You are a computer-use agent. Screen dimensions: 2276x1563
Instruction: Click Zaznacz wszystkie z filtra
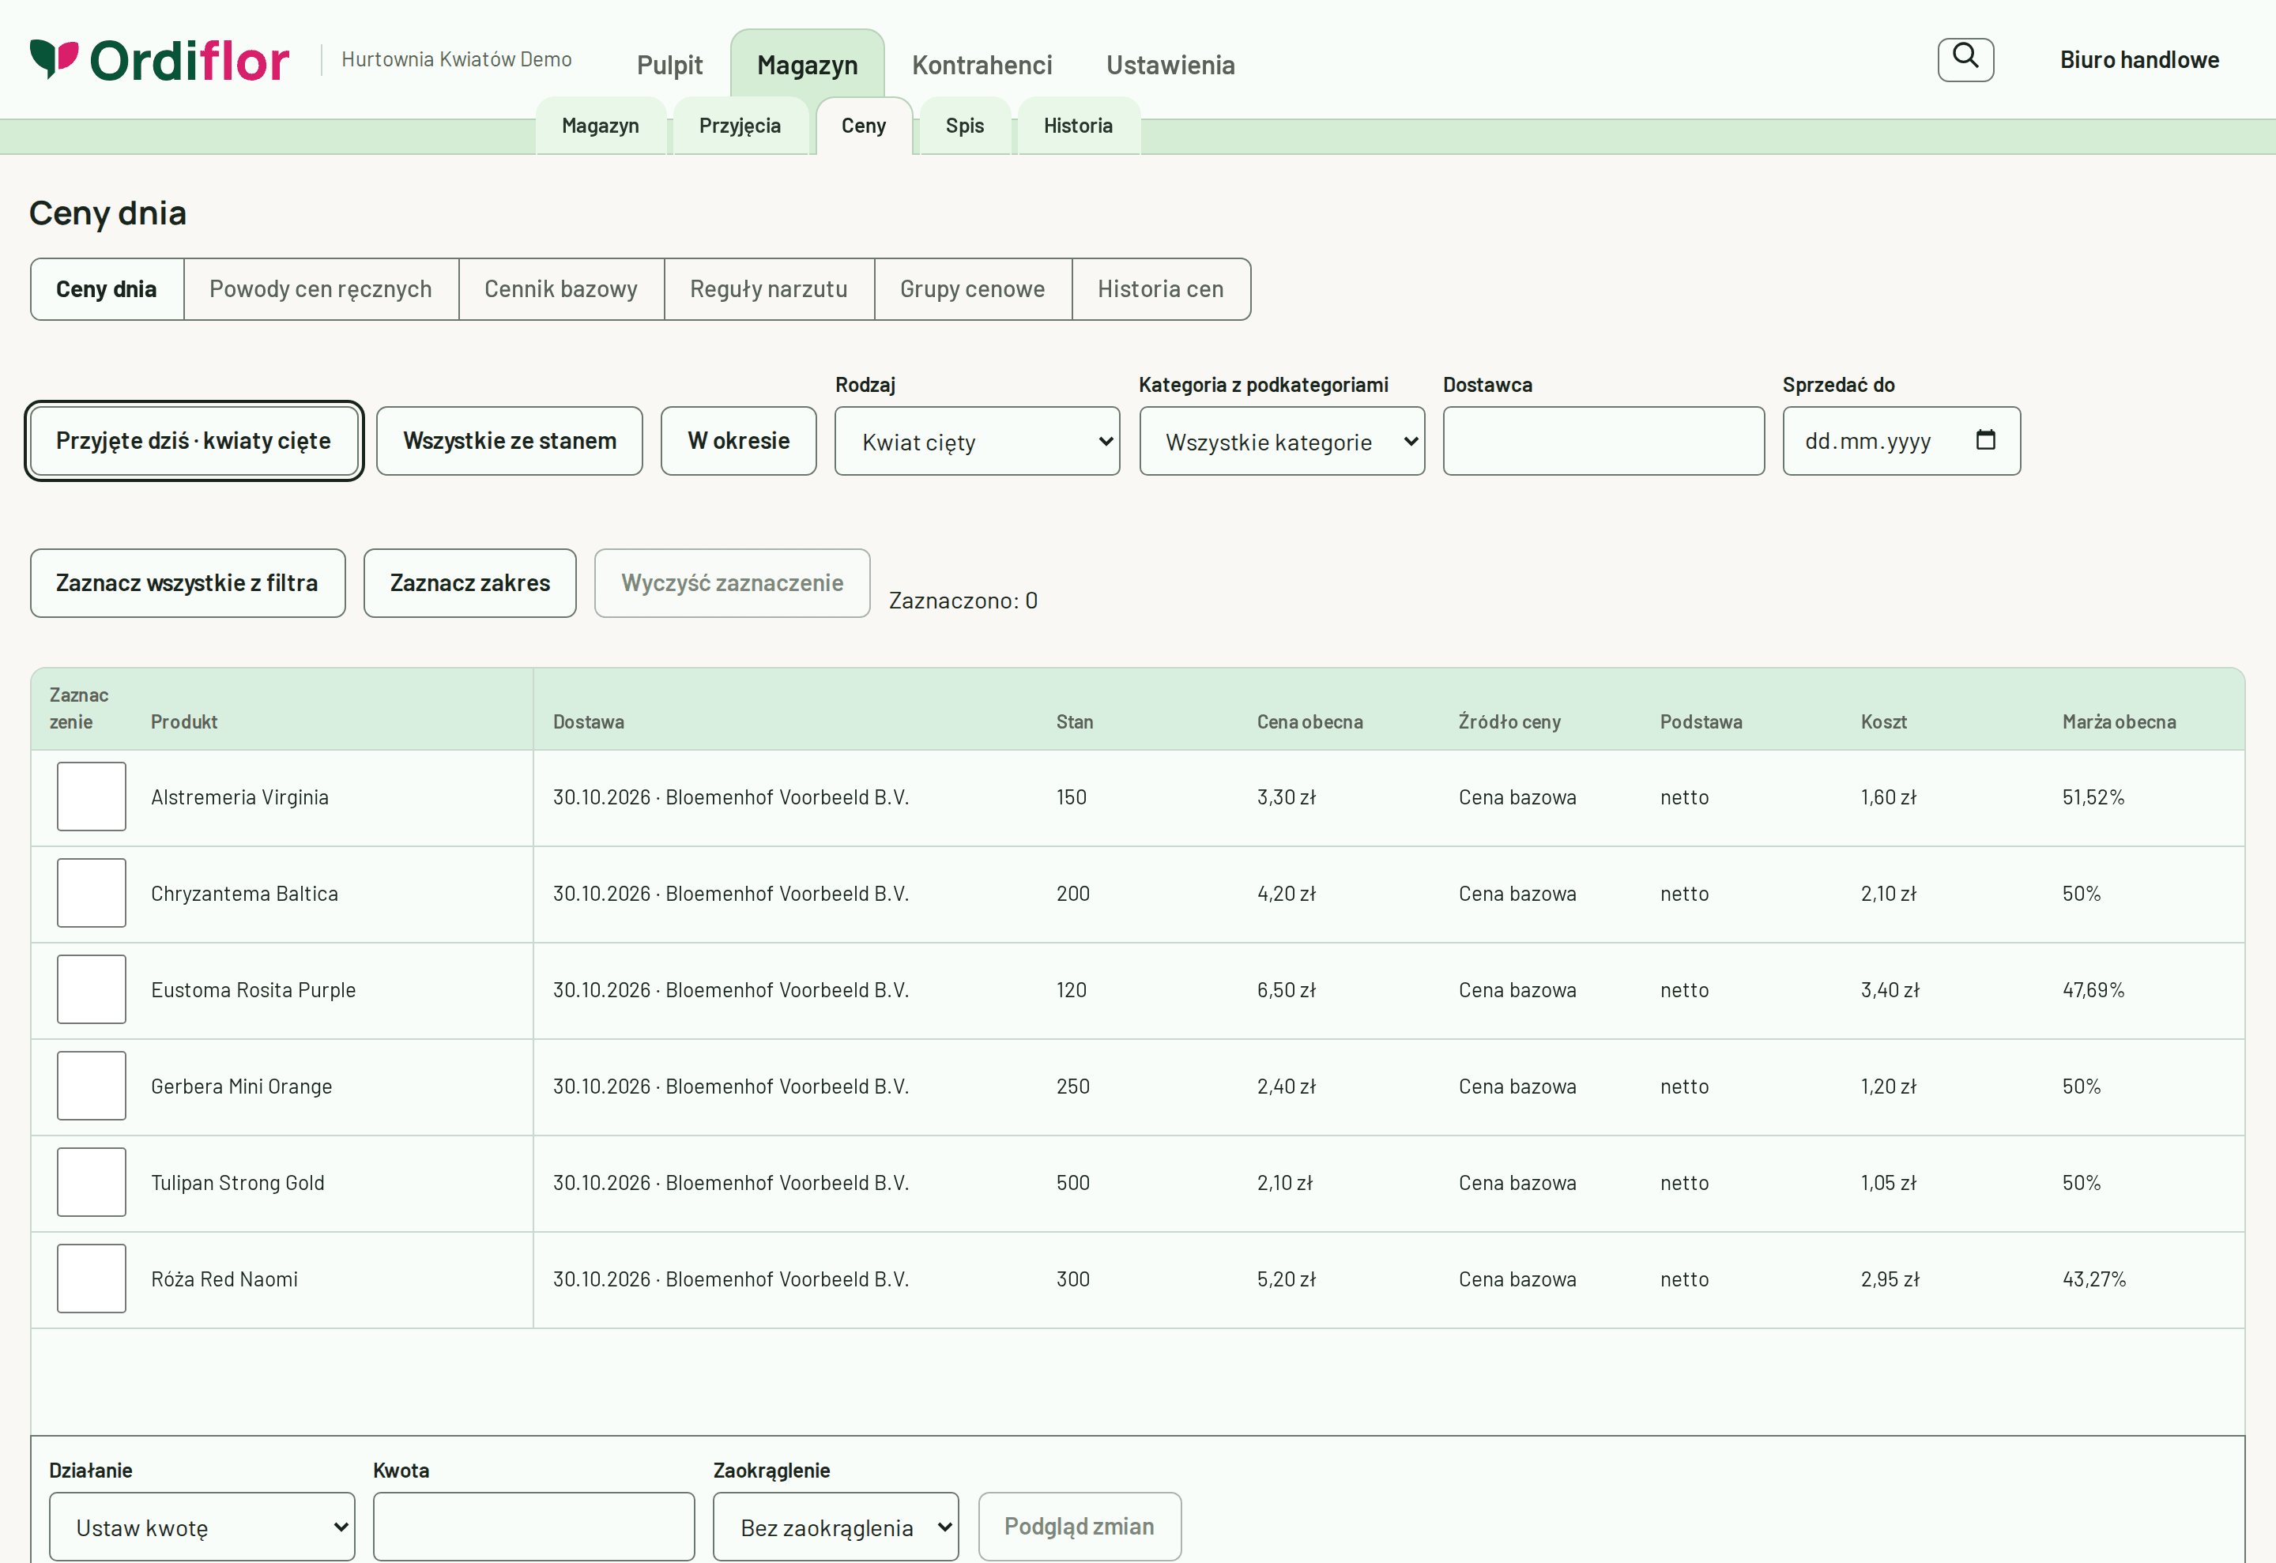pyautogui.click(x=187, y=584)
